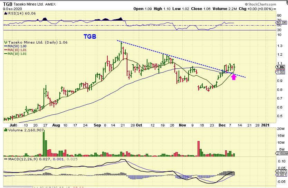Click the Low 1.02 value
This screenshot has width=288, height=188.
181,9
